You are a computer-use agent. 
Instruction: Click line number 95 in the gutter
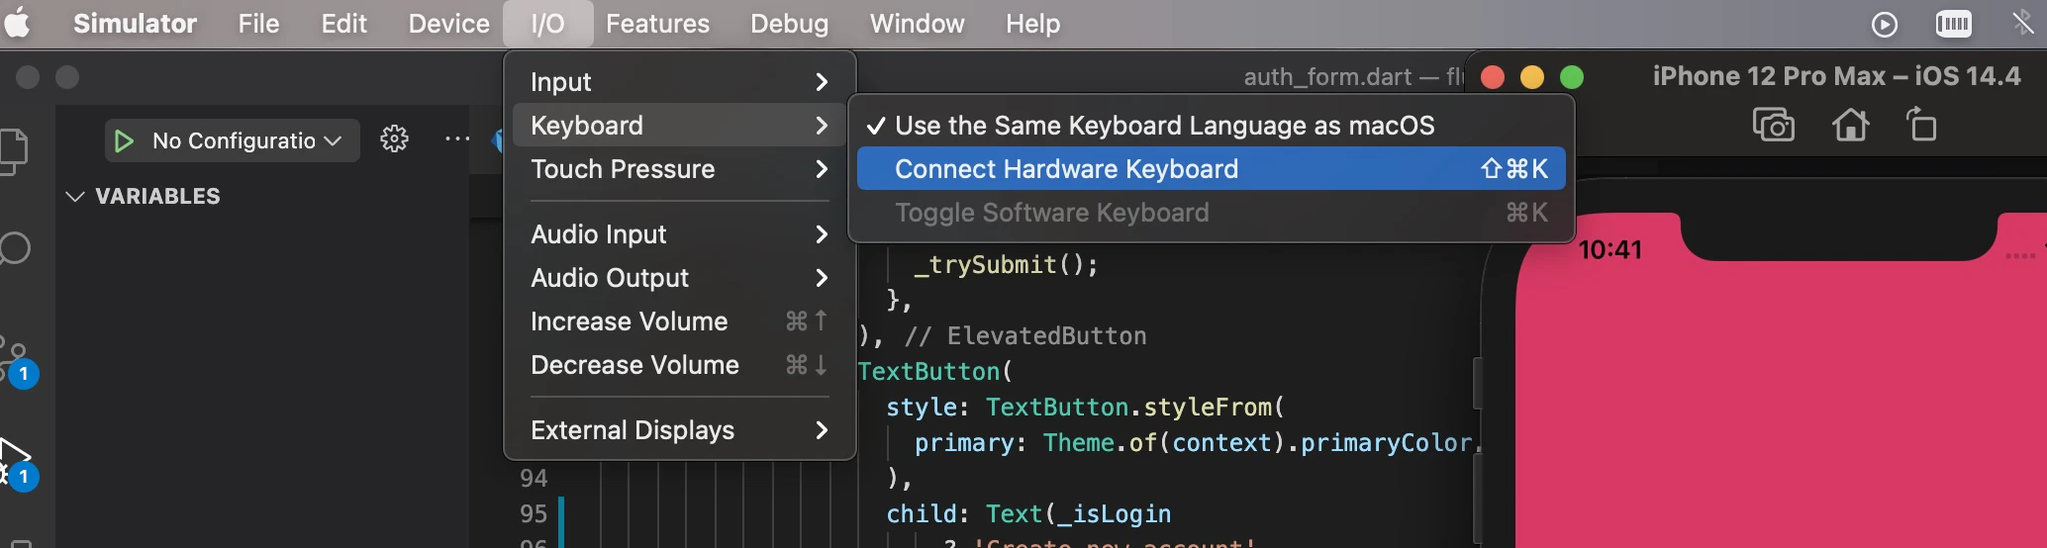(x=534, y=513)
